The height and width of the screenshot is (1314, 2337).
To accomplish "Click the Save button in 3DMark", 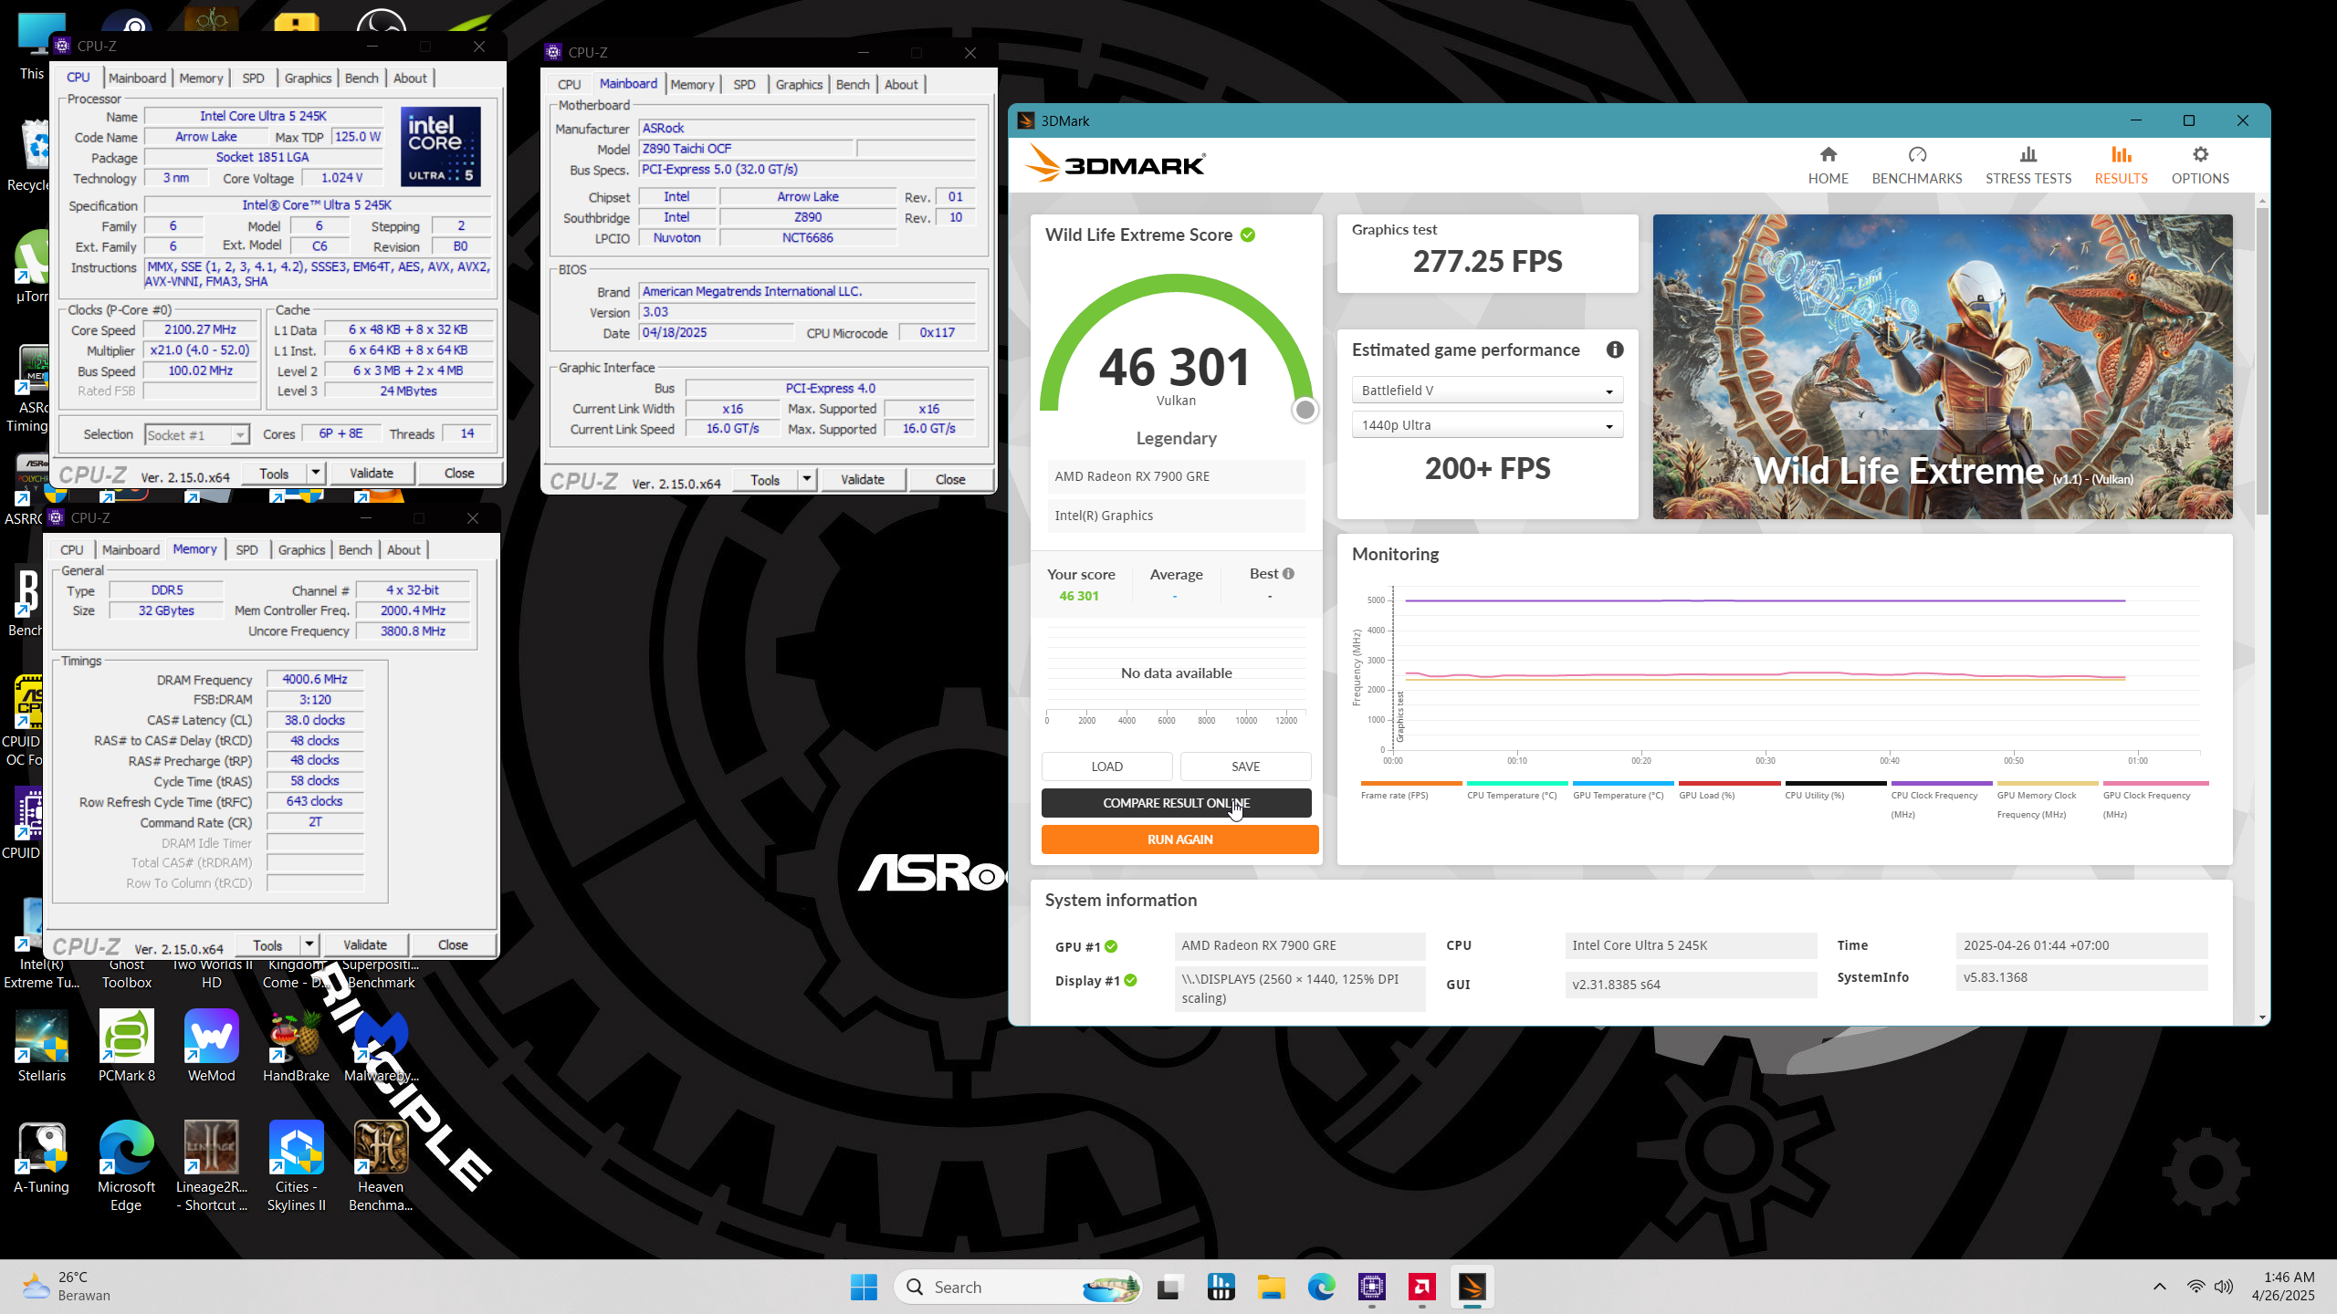I will click(1245, 766).
